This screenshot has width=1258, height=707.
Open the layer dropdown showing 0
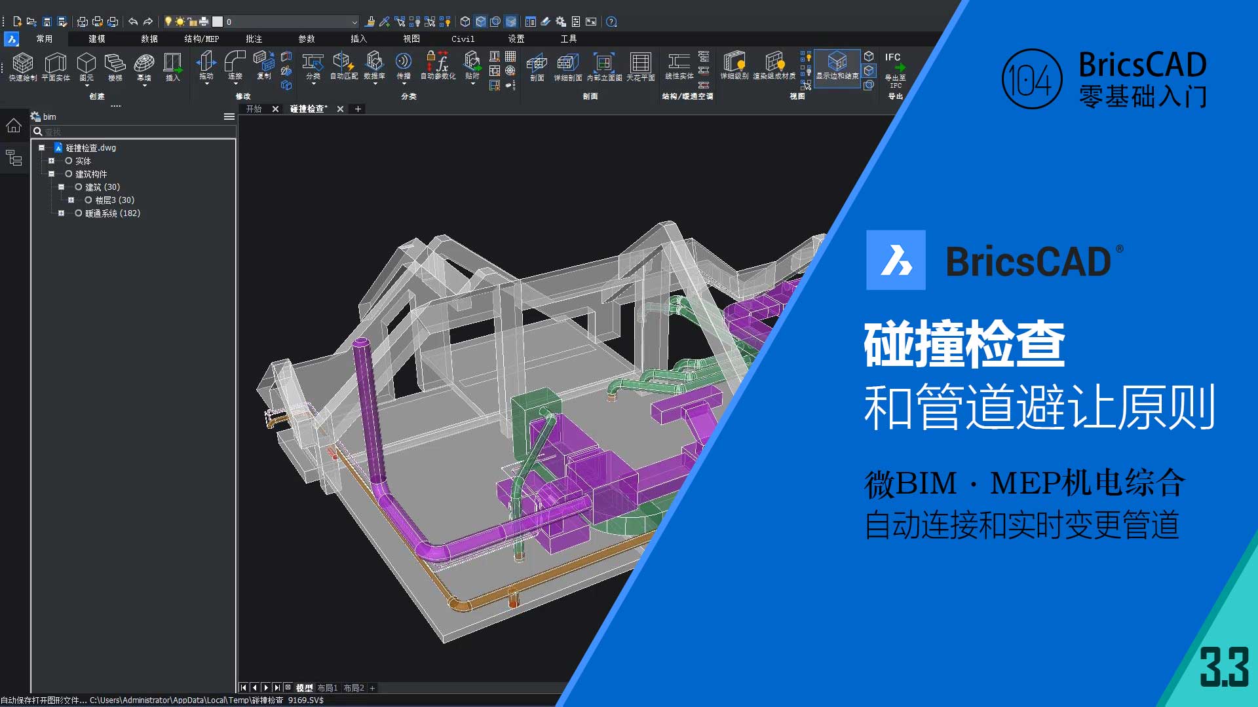(x=354, y=22)
